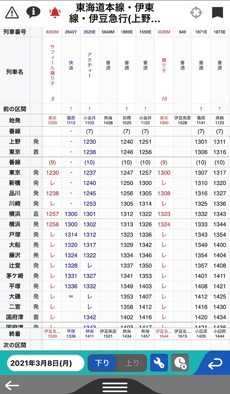Tap previous-section arrow for train 2843Y

point(71,109)
